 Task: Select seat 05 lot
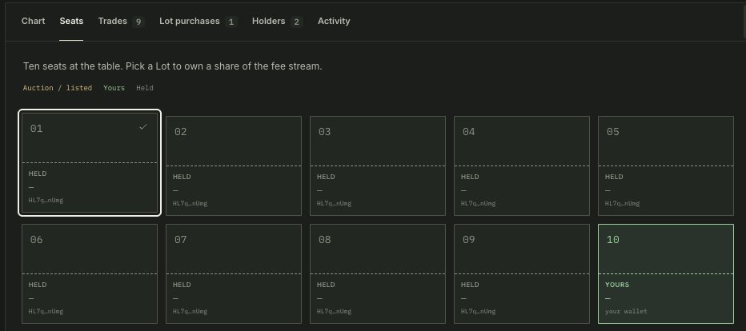pos(666,165)
